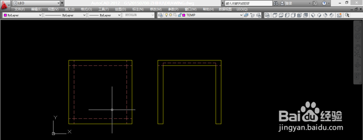Open the 插入(I) menu
This screenshot has width=363, height=140.
(x=69, y=9)
